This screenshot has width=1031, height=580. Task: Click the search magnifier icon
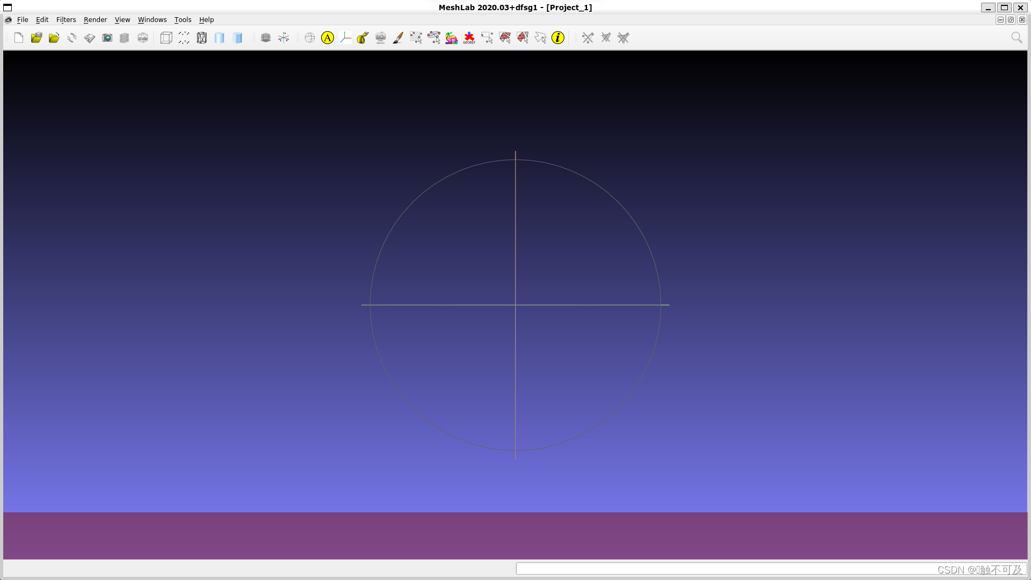pyautogui.click(x=1017, y=38)
